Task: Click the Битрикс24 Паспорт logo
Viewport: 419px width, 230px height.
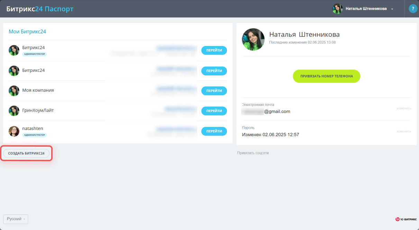Action: pyautogui.click(x=40, y=9)
